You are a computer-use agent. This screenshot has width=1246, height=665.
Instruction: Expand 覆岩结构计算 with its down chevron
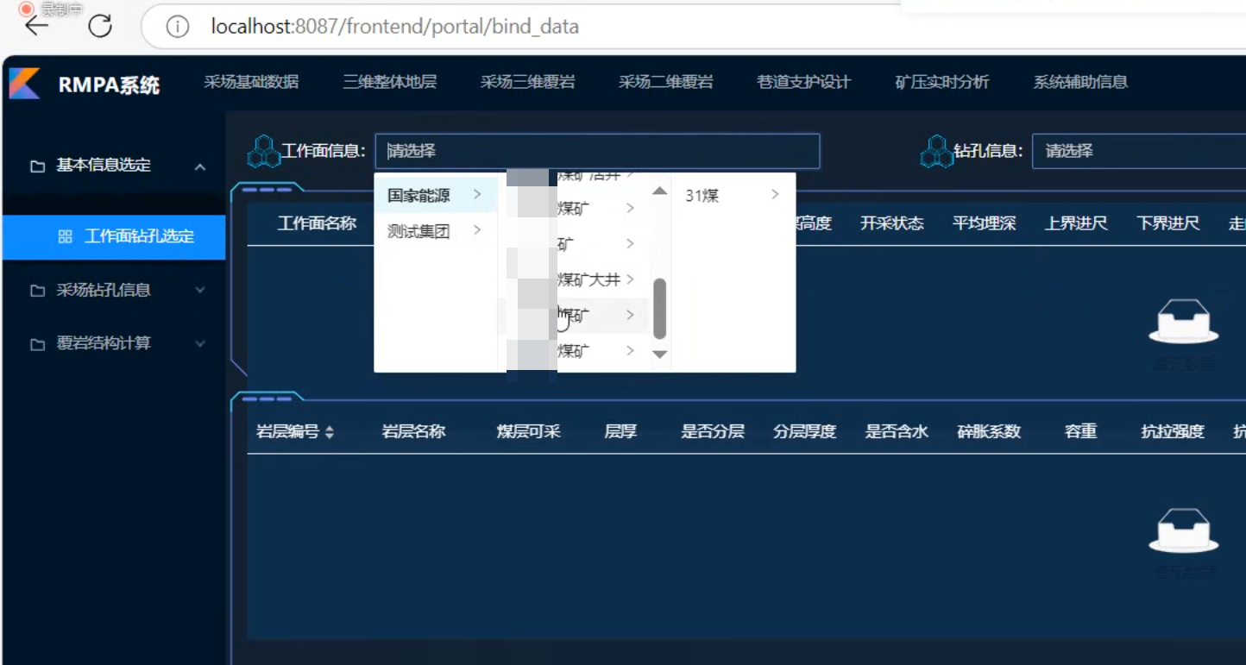(200, 344)
